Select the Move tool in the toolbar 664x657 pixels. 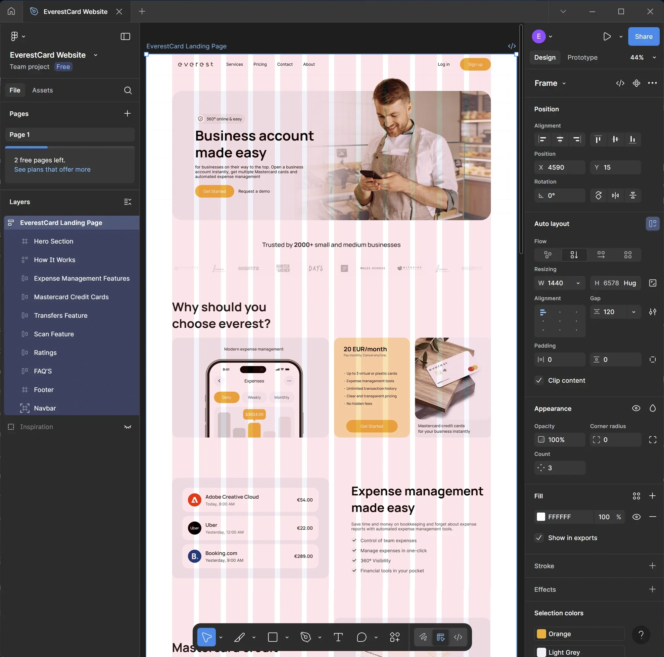point(207,637)
